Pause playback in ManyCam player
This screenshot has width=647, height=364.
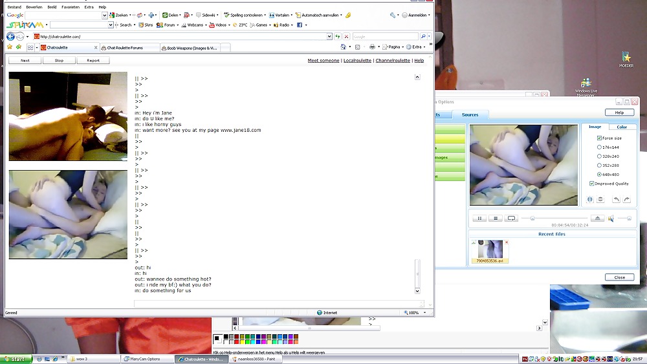[x=479, y=218]
